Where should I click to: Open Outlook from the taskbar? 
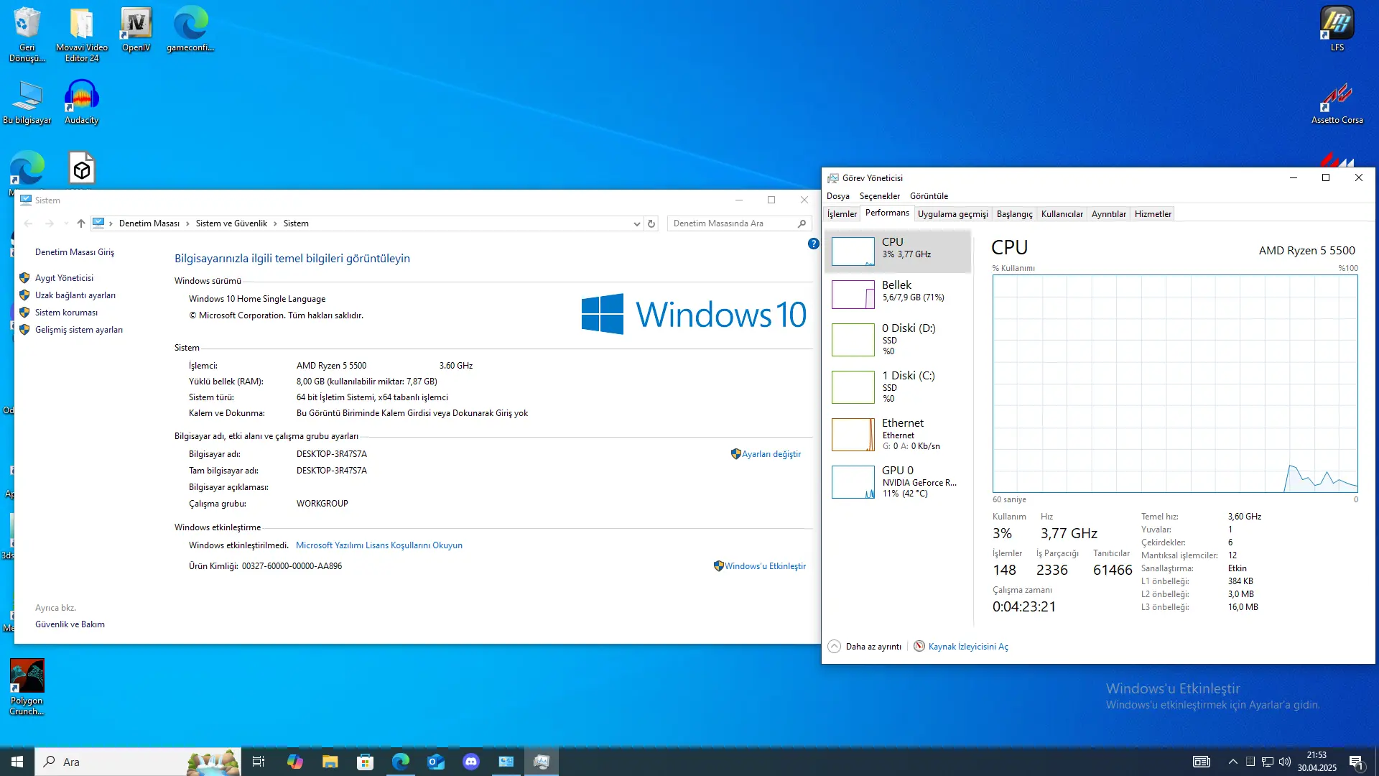click(x=435, y=762)
